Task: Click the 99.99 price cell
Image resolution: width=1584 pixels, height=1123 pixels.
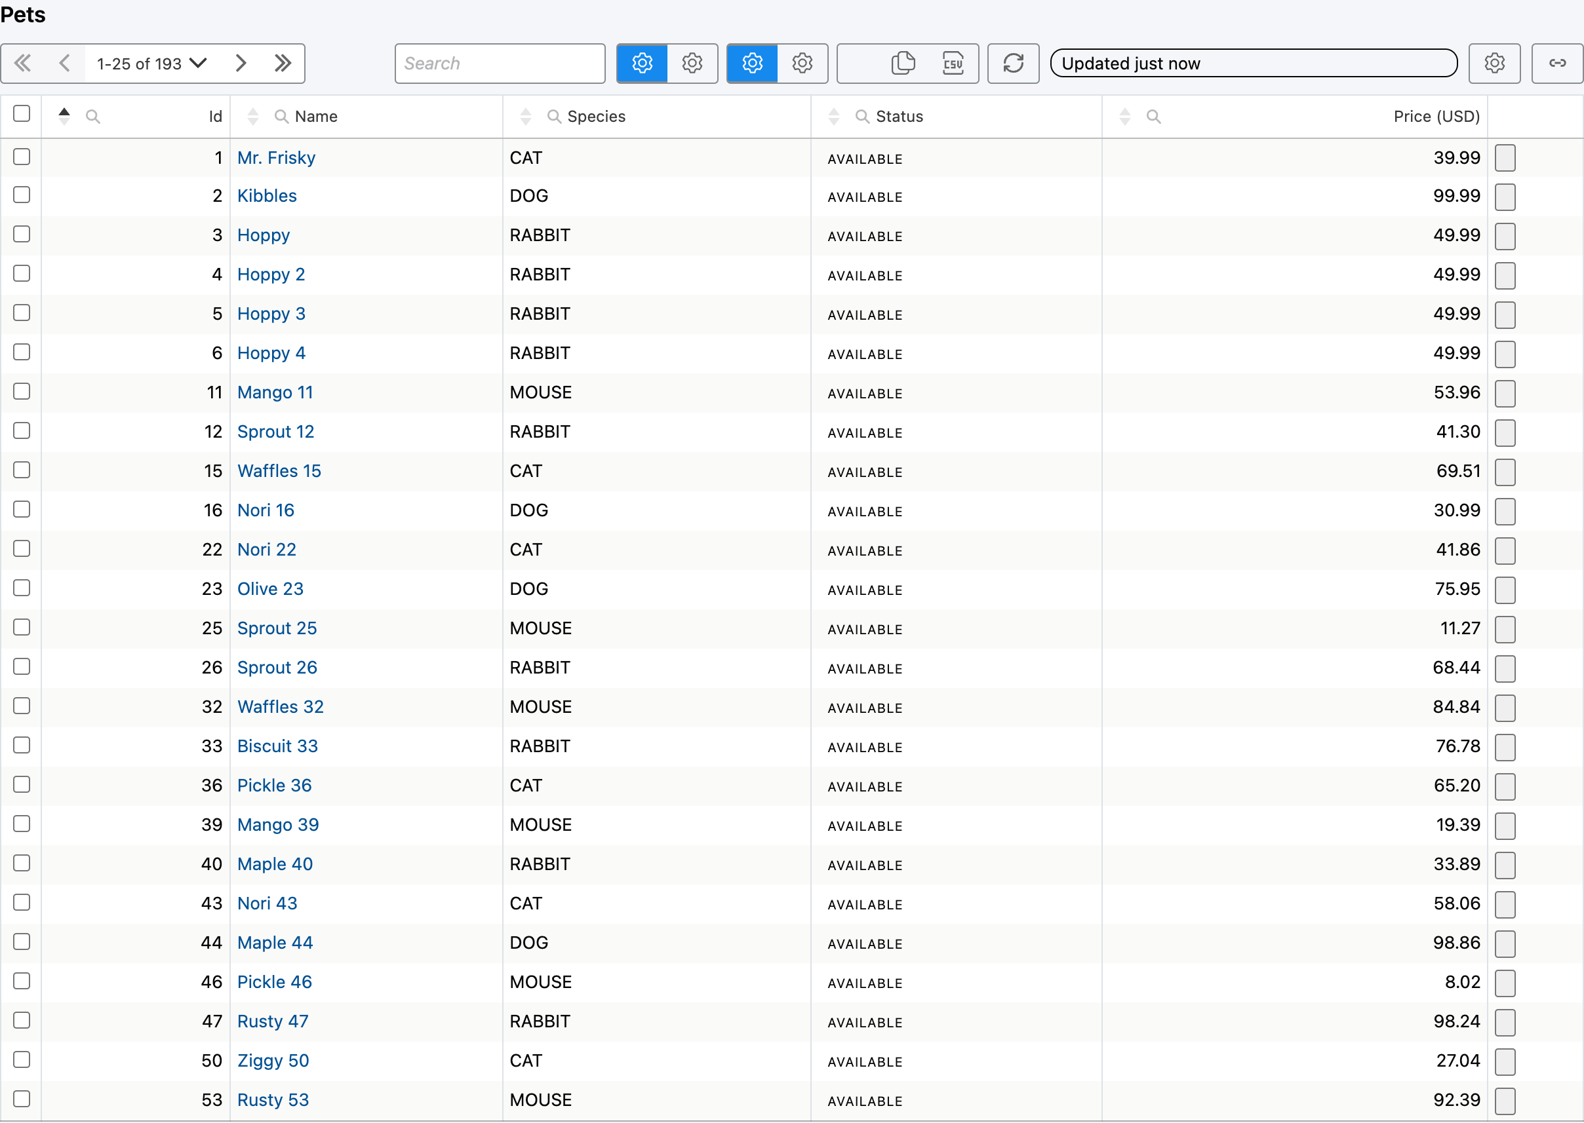Action: click(1294, 196)
